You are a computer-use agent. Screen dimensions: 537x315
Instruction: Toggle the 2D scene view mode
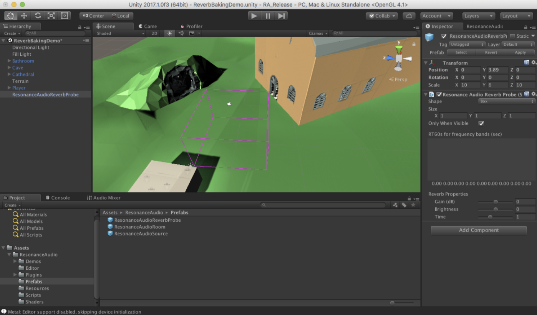[x=154, y=33]
